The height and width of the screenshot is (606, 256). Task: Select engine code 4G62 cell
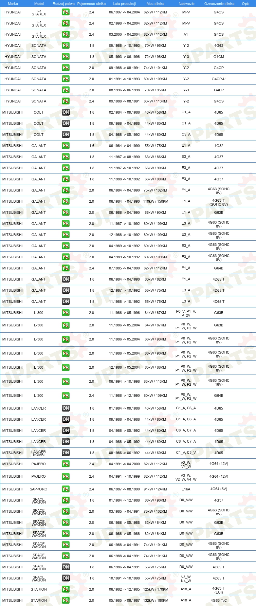point(219,46)
